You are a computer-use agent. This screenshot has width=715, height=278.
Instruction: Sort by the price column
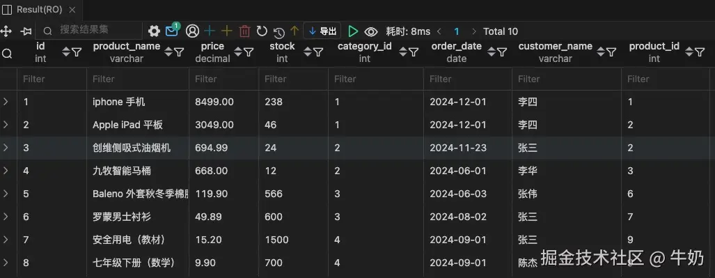click(x=237, y=52)
